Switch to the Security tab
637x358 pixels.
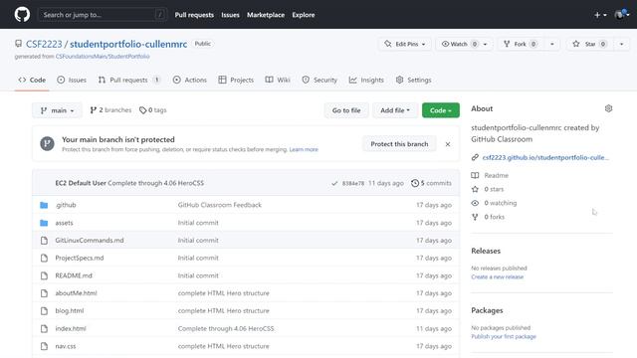pyautogui.click(x=319, y=80)
